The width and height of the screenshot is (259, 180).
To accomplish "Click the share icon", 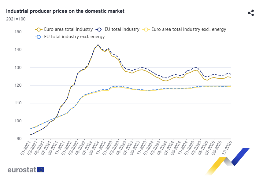I will [x=251, y=13].
